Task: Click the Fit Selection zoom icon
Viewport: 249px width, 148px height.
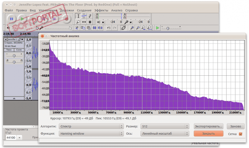Action: [x=143, y=28]
